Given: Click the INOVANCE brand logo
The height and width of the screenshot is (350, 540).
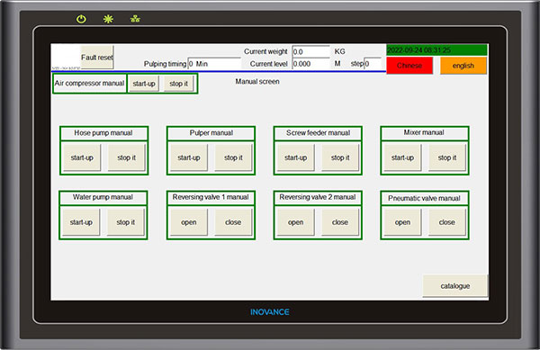Looking at the screenshot, I should tap(270, 312).
